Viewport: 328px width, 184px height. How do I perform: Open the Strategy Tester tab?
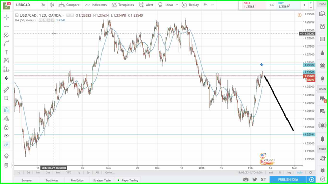tap(102, 180)
